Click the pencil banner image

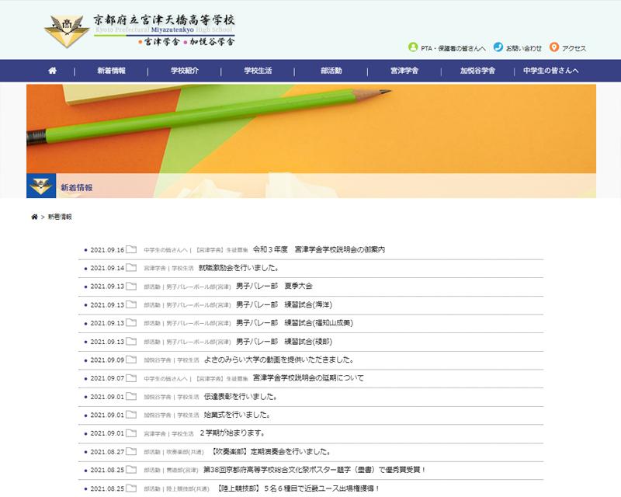[310, 128]
